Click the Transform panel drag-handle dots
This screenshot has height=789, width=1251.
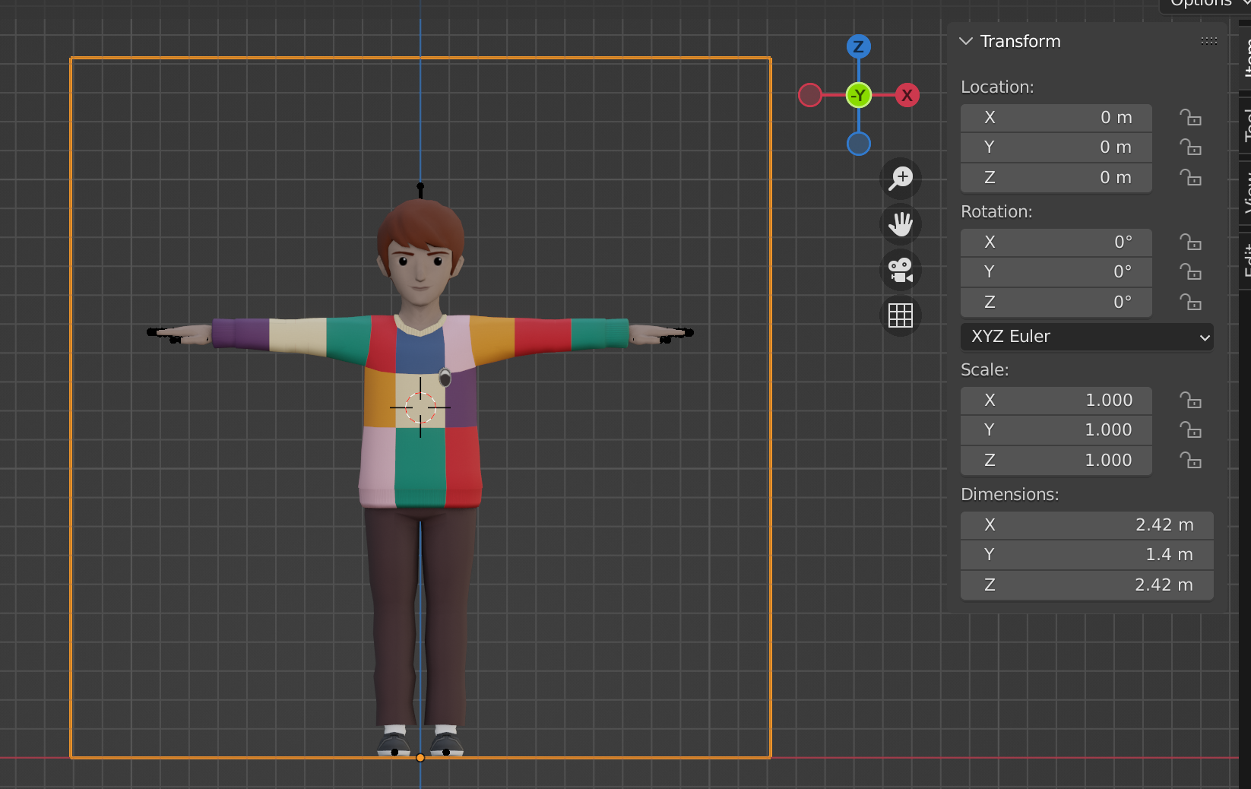(x=1208, y=41)
